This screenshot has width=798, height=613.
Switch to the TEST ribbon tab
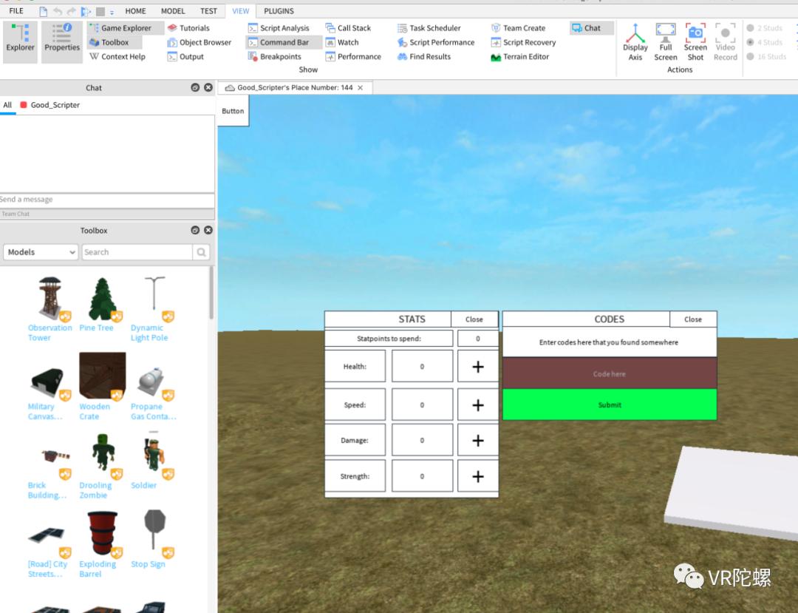(x=208, y=10)
